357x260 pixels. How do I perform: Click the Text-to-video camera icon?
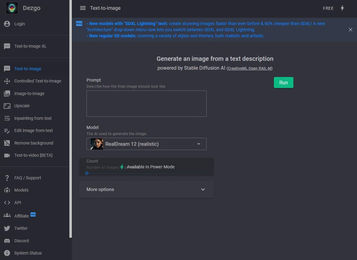[7, 155]
